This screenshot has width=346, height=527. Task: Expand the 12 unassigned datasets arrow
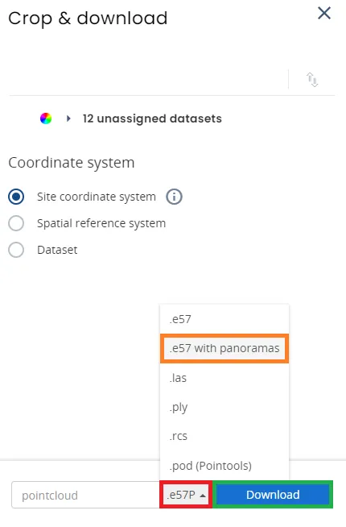click(x=68, y=118)
